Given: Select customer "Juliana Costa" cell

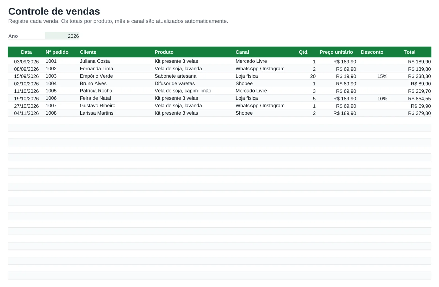Looking at the screenshot, I should click(117, 61).
